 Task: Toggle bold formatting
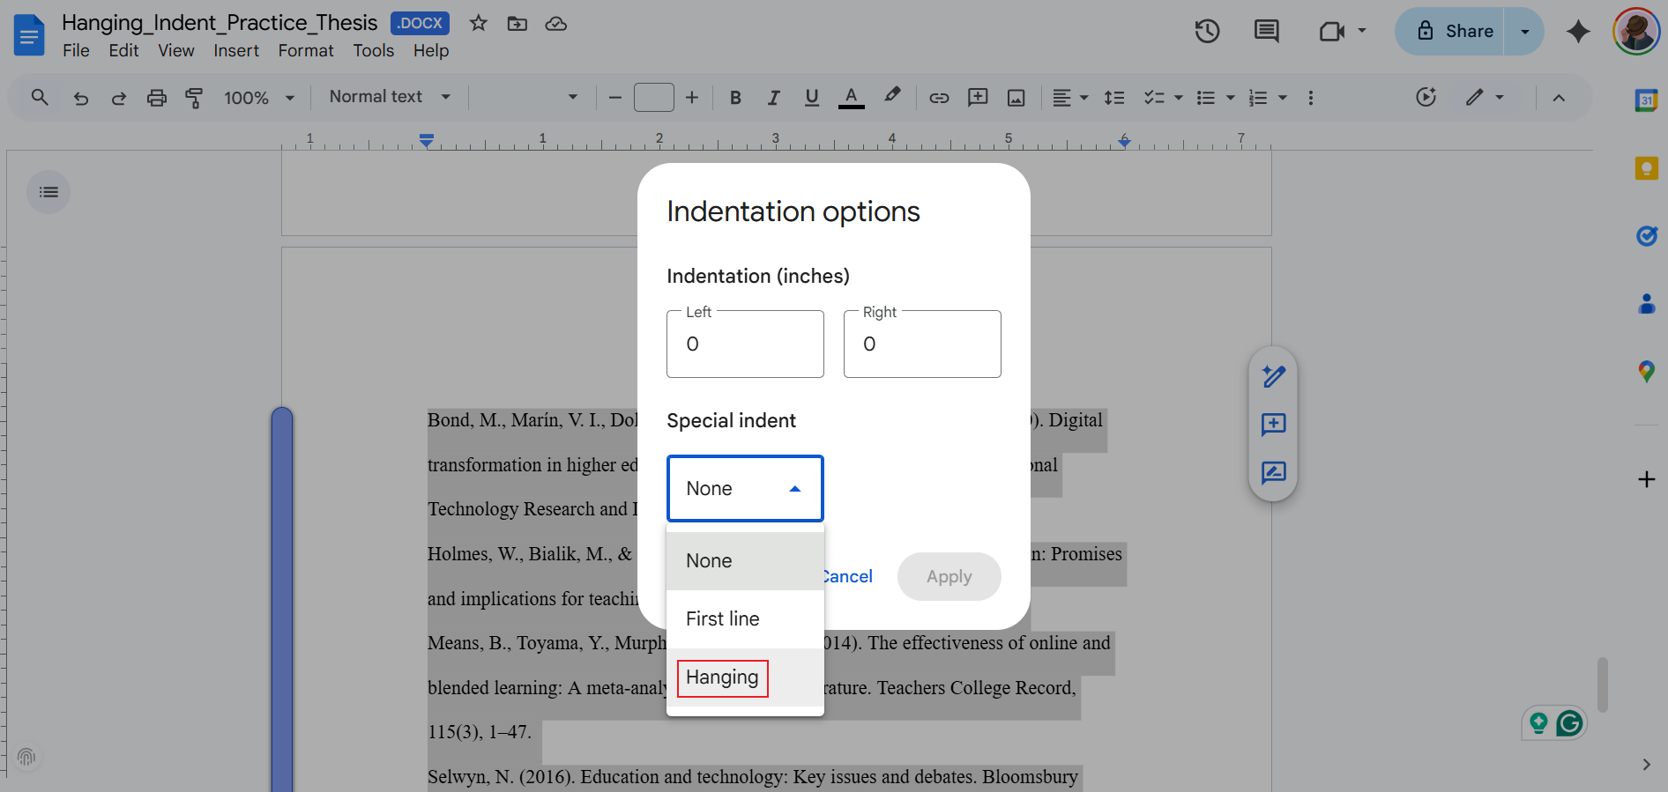[735, 98]
